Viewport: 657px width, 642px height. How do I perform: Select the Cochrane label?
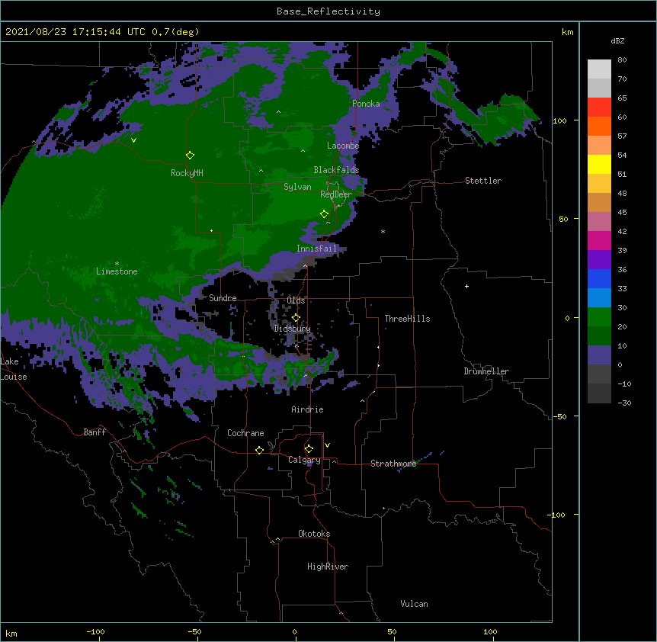click(245, 433)
